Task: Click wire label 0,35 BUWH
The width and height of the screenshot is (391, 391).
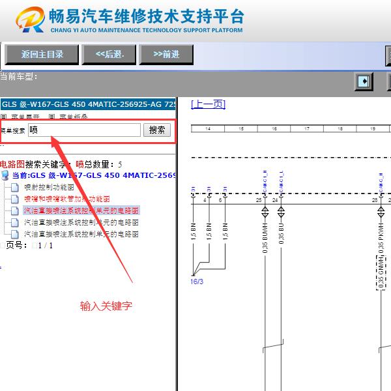Action: [265, 238]
